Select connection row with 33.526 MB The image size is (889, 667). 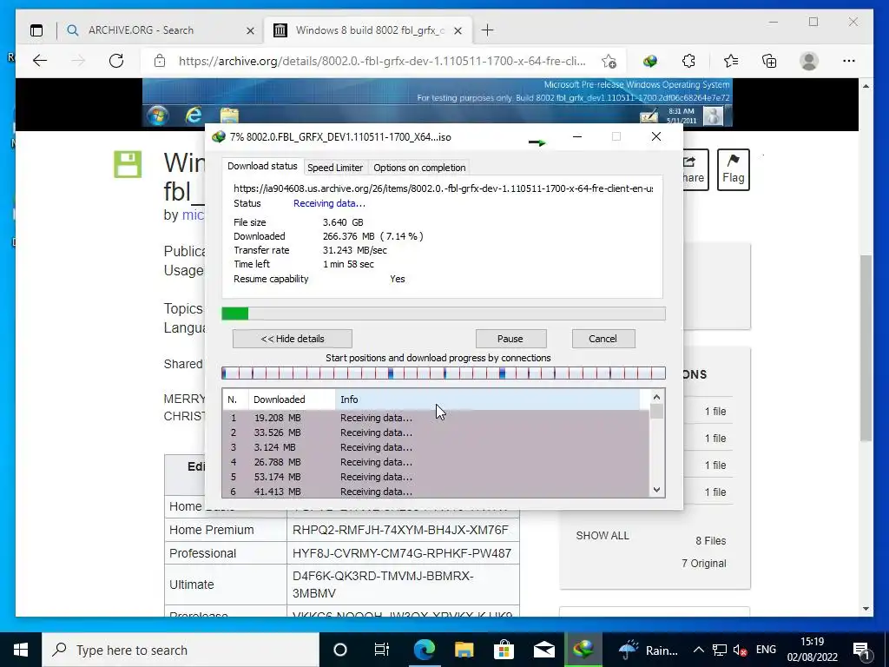pos(436,433)
